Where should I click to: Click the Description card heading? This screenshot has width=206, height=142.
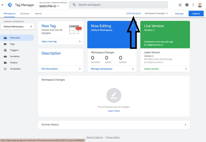[x=51, y=53]
